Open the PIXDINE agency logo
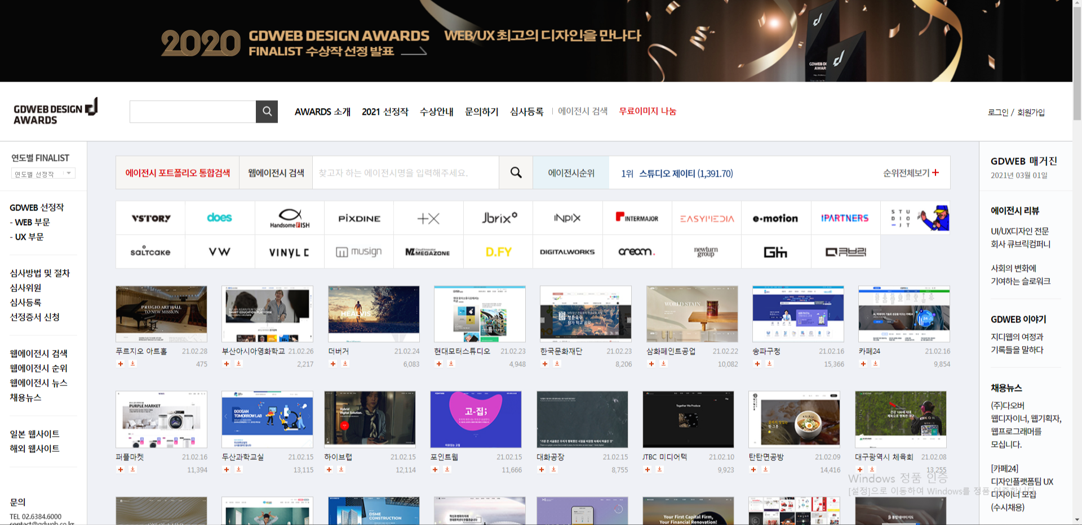Viewport: 1082px width, 525px height. pyautogui.click(x=359, y=218)
